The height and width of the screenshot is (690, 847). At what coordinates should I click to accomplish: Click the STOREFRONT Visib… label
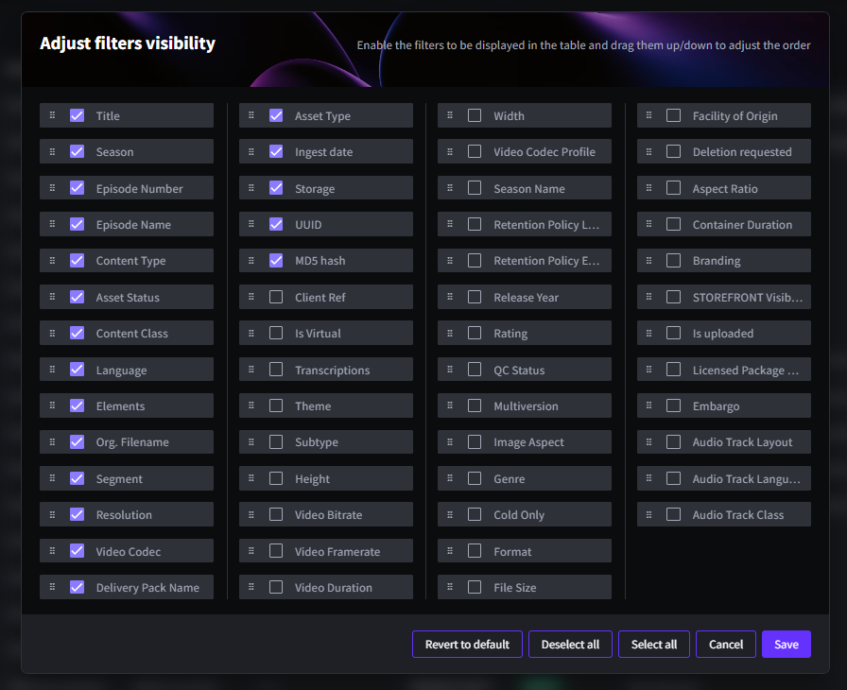[748, 298]
